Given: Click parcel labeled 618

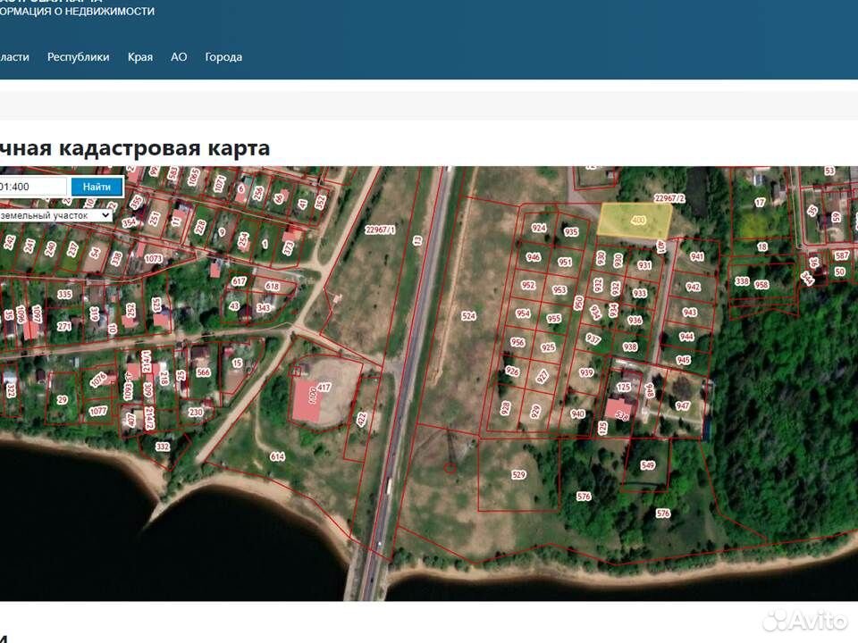Looking at the screenshot, I should pos(272,286).
